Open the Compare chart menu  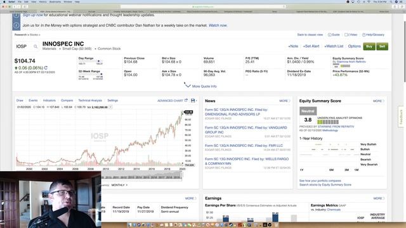pyautogui.click(x=67, y=100)
